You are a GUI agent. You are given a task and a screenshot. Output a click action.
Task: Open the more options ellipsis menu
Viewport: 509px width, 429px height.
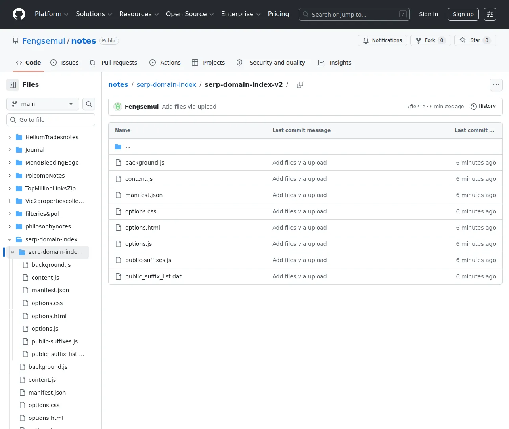click(496, 85)
